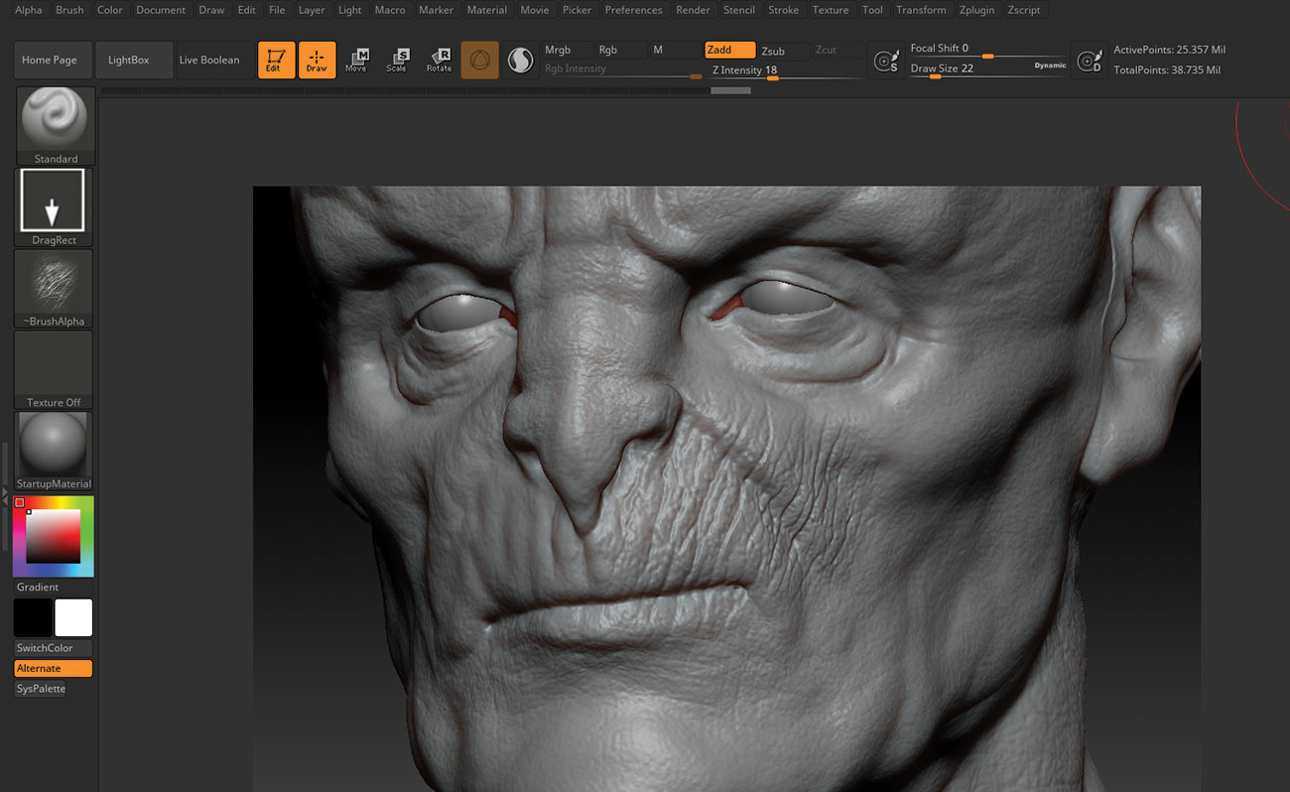Open the DragRect stroke selector
The image size is (1290, 792).
pyautogui.click(x=53, y=199)
